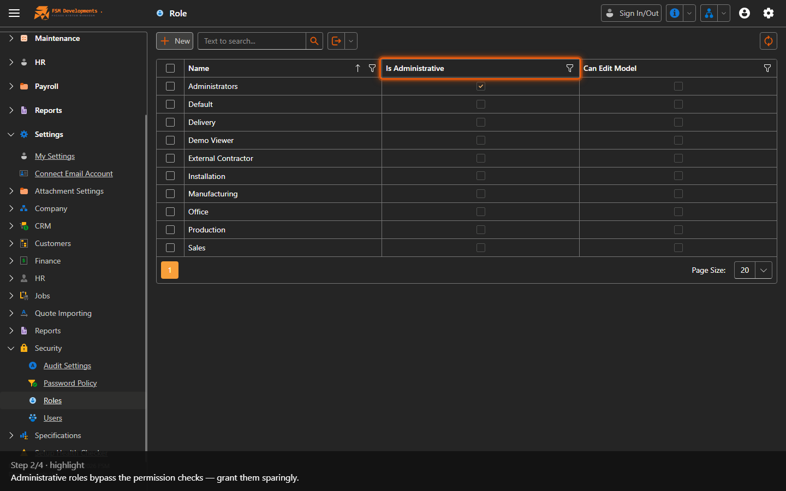Open the Roles link

coord(52,400)
